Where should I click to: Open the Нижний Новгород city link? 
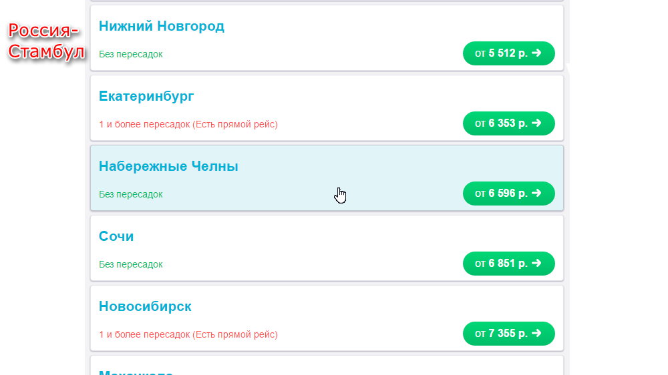point(162,27)
